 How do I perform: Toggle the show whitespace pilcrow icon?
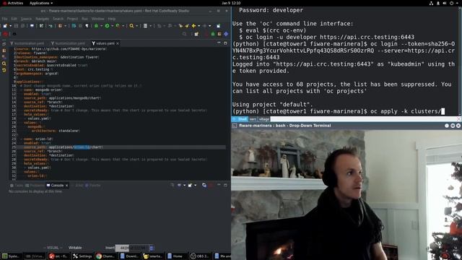[x=87, y=26]
